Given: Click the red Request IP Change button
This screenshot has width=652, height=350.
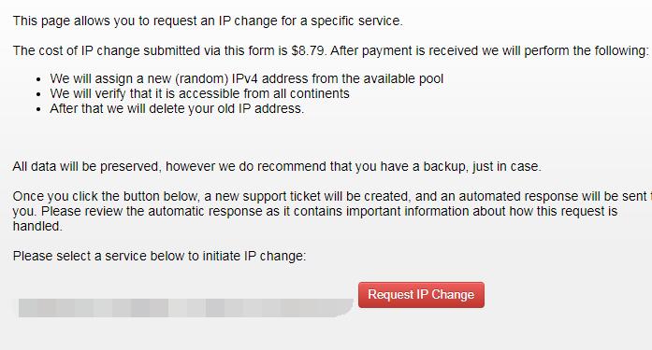Looking at the screenshot, I should pos(421,295).
